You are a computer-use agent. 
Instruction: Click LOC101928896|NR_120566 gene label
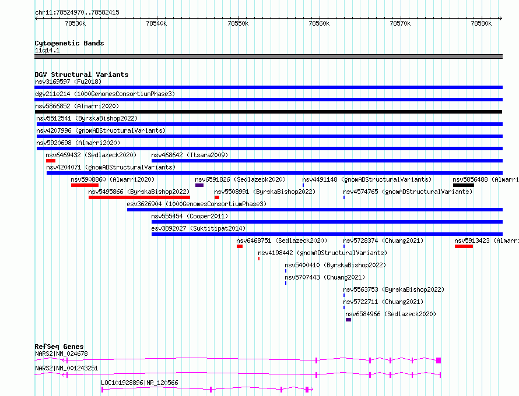point(140,383)
